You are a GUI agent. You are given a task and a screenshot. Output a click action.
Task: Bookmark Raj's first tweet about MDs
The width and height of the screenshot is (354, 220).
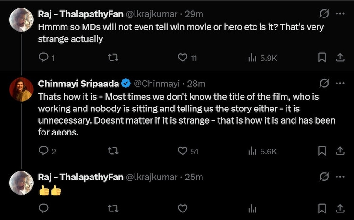[322, 58]
